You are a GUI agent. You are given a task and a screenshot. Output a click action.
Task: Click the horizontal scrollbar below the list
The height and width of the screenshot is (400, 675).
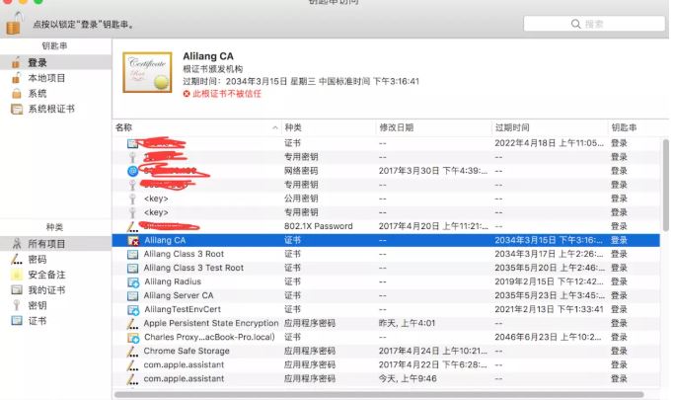point(379,394)
